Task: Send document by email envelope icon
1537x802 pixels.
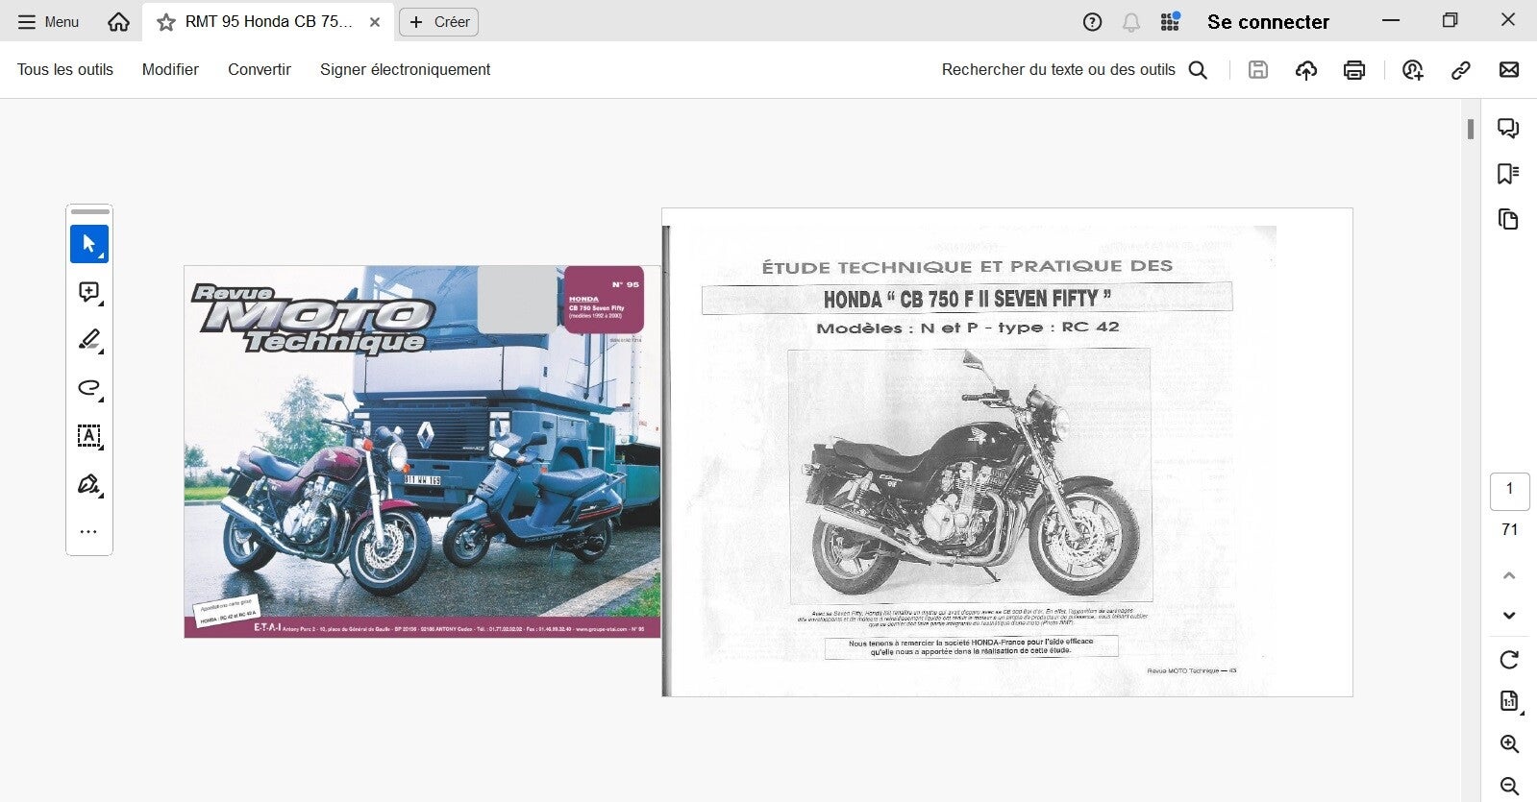Action: (1509, 70)
